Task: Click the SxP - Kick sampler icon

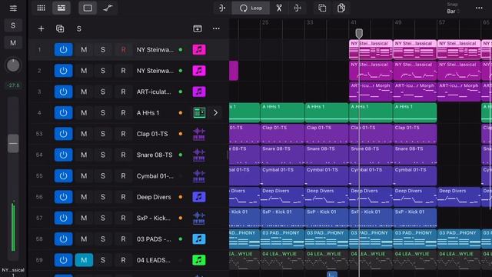Action: (199, 218)
